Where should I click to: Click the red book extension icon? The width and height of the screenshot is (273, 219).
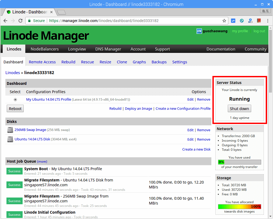(x=259, y=21)
